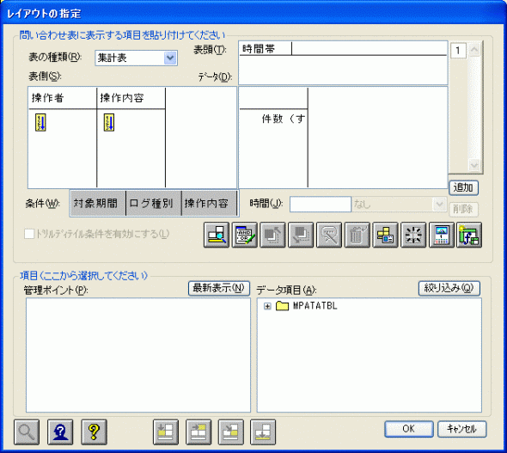Click the page number 1 box
The height and width of the screenshot is (453, 507).
[x=458, y=51]
